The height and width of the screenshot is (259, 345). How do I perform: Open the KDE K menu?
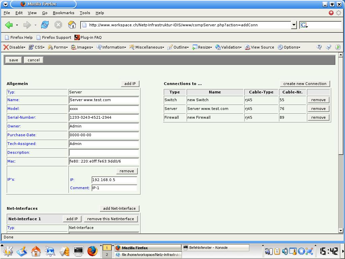pyautogui.click(x=8, y=251)
